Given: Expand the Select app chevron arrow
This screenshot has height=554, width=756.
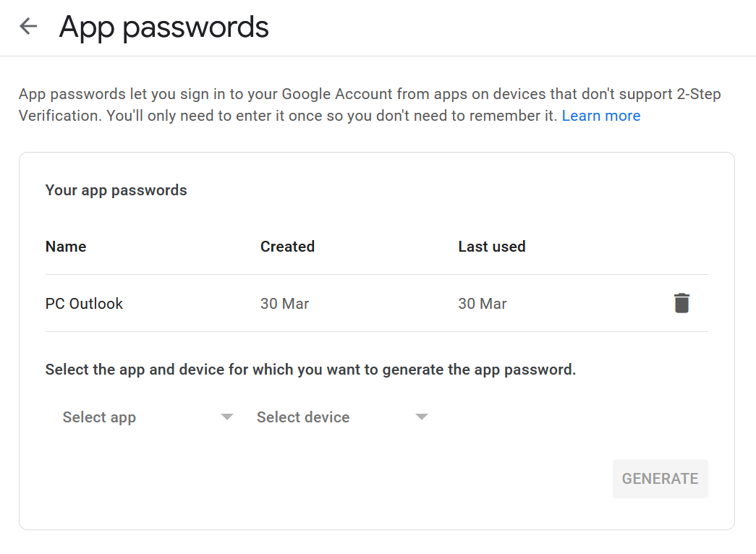Looking at the screenshot, I should (x=227, y=417).
